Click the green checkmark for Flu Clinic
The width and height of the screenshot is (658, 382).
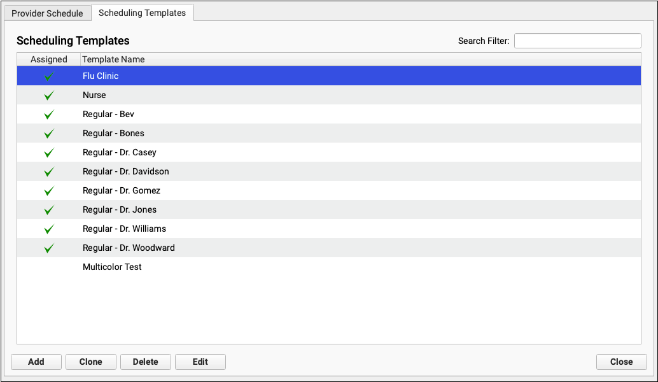49,76
